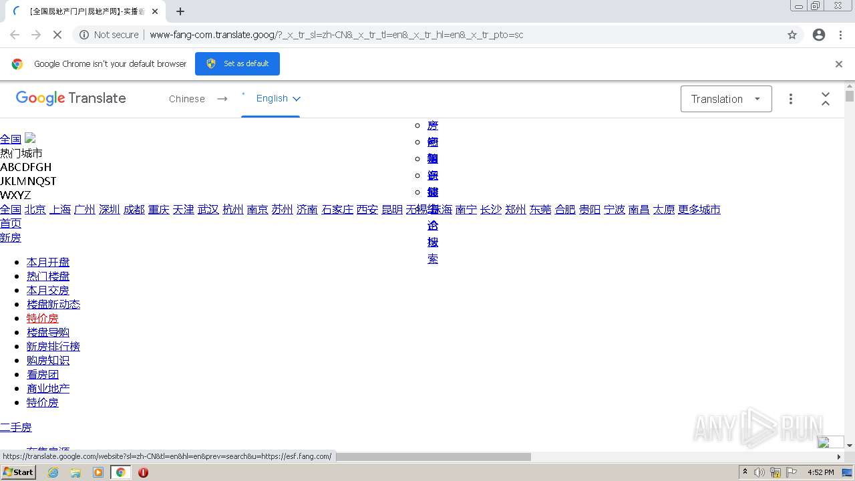
Task: Click the horizontal scrollbar right arrow
Action: (840, 457)
